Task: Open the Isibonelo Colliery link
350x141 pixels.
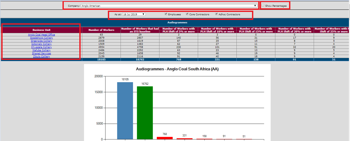Action: point(41,44)
